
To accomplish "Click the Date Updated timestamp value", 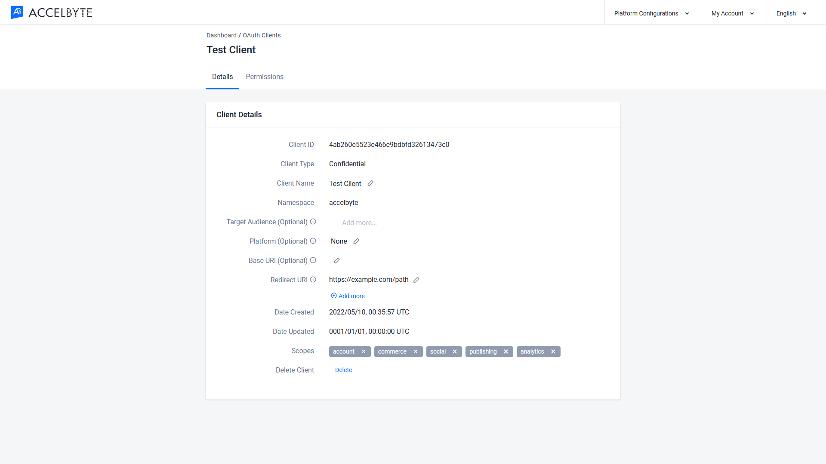I will coord(369,332).
